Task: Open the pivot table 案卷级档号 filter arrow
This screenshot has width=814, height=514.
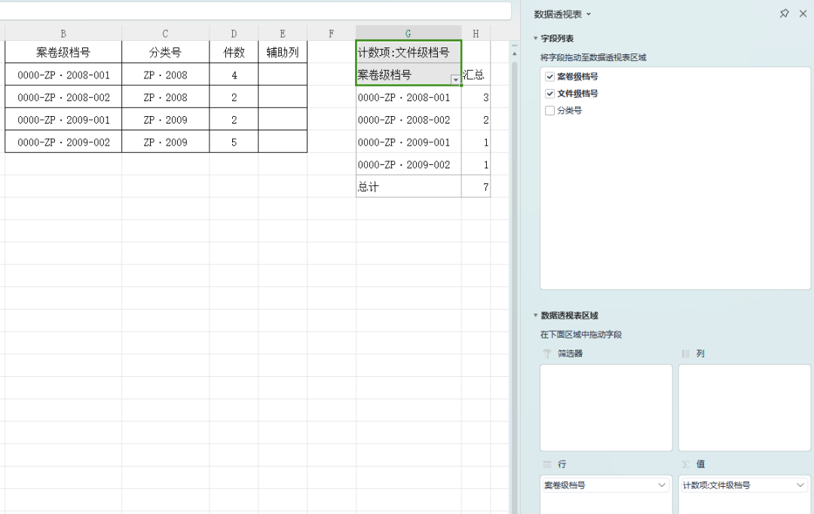Action: pos(455,79)
